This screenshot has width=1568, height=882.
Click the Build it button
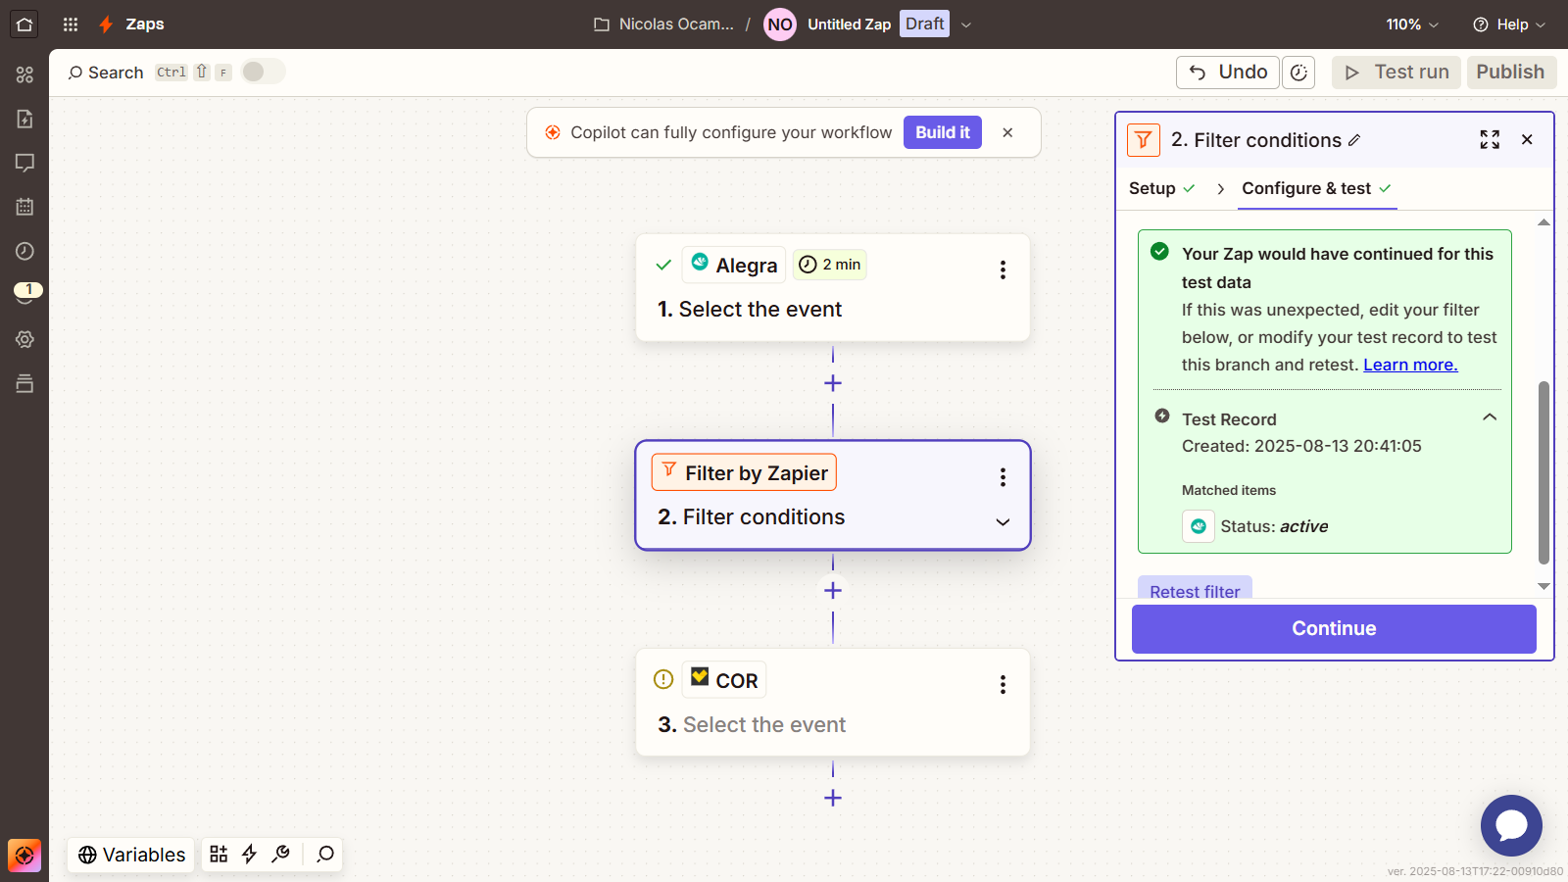pyautogui.click(x=943, y=132)
